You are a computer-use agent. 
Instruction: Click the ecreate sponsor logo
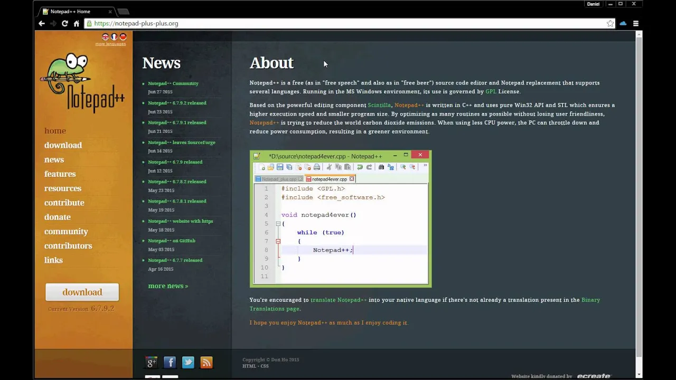click(x=594, y=376)
